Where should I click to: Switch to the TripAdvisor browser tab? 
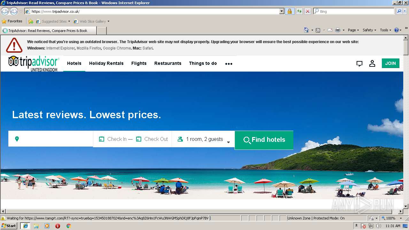click(49, 31)
